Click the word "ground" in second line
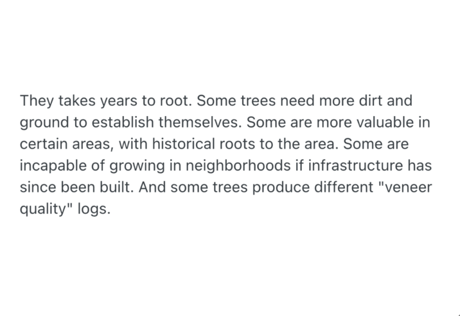 coord(41,122)
